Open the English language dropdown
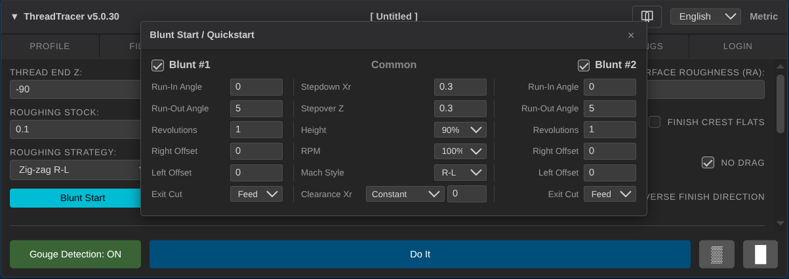Image resolution: width=789 pixels, height=279 pixels. pyautogui.click(x=706, y=16)
